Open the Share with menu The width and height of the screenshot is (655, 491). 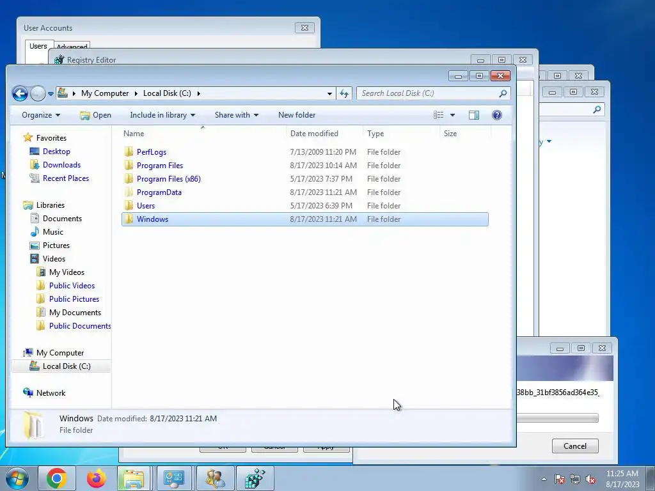[x=237, y=115]
